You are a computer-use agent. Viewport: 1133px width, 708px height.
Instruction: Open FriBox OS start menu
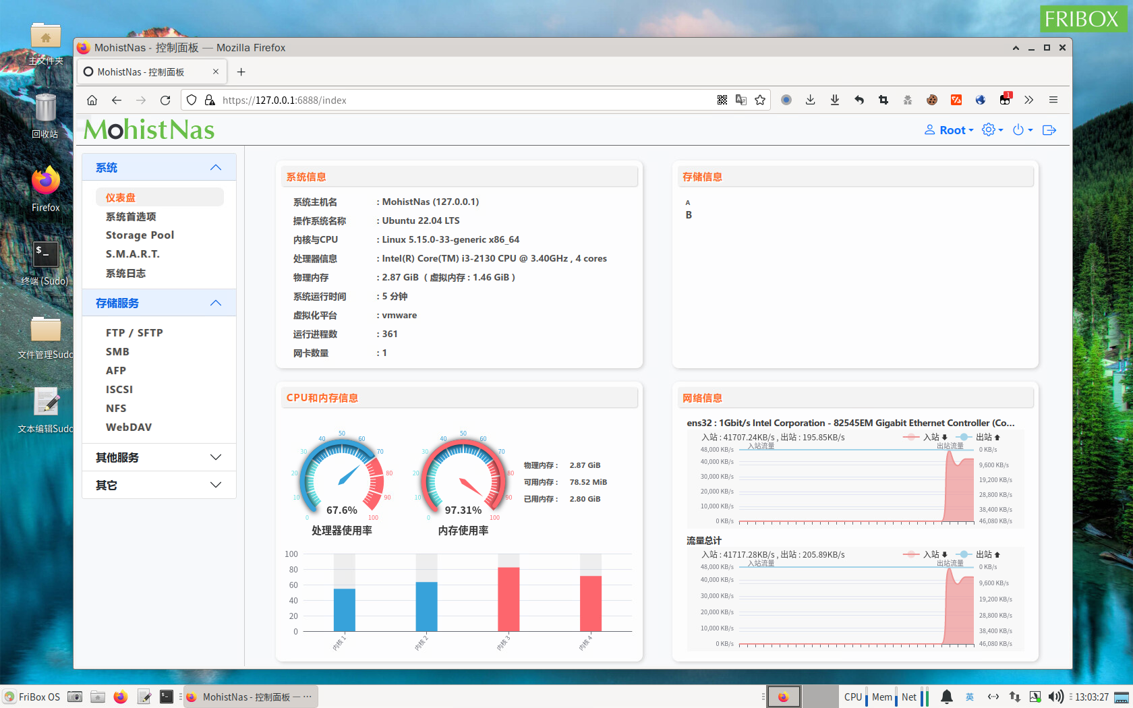point(32,697)
